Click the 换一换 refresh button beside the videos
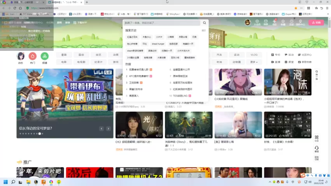Image resolution: width=331 pixels, height=186 pixels. tap(317, 75)
